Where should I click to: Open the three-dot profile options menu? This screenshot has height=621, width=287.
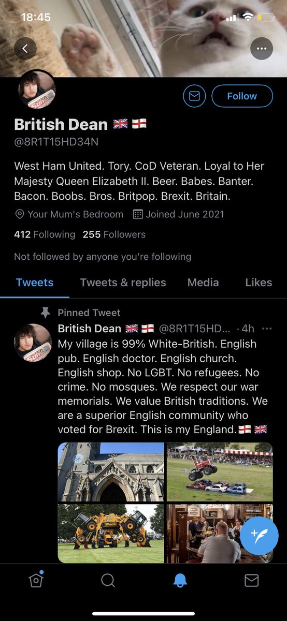click(261, 49)
